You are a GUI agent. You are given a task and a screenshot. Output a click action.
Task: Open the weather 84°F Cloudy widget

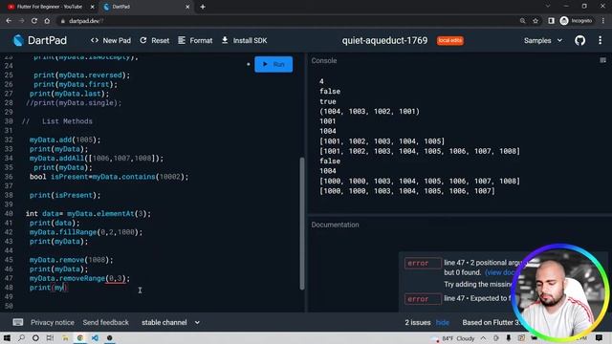click(453, 338)
